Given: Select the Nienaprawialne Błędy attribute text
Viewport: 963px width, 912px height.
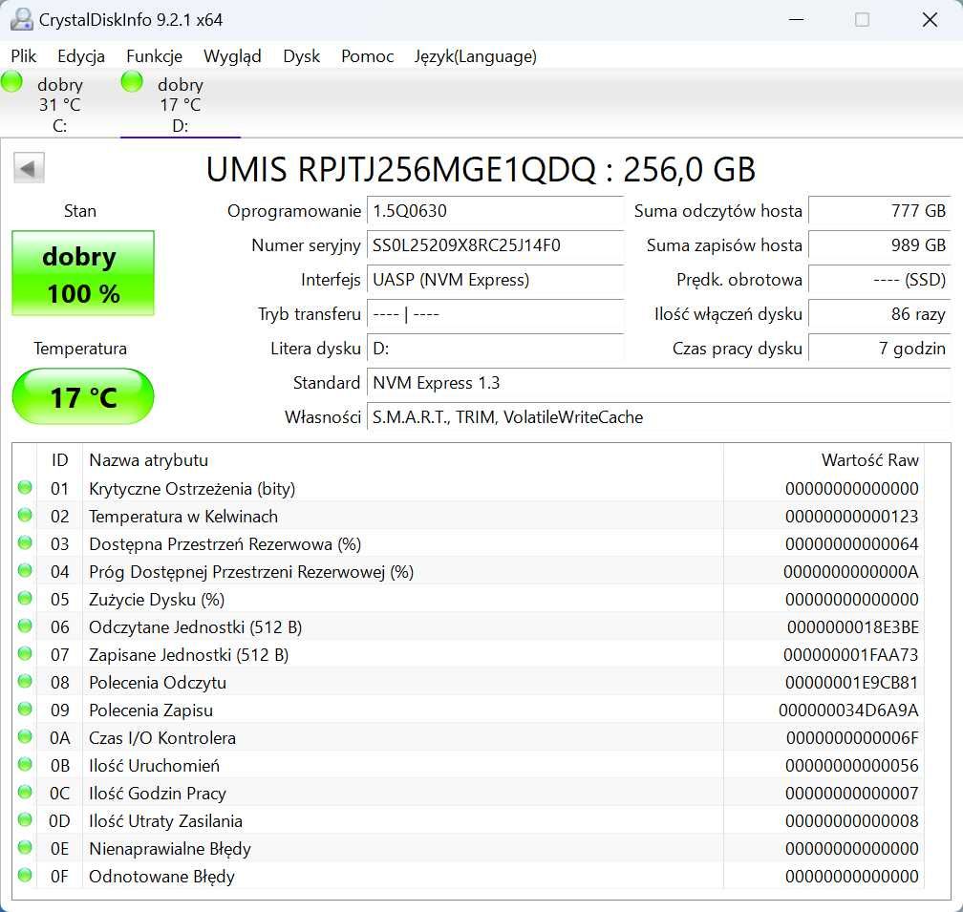Looking at the screenshot, I should (x=169, y=849).
